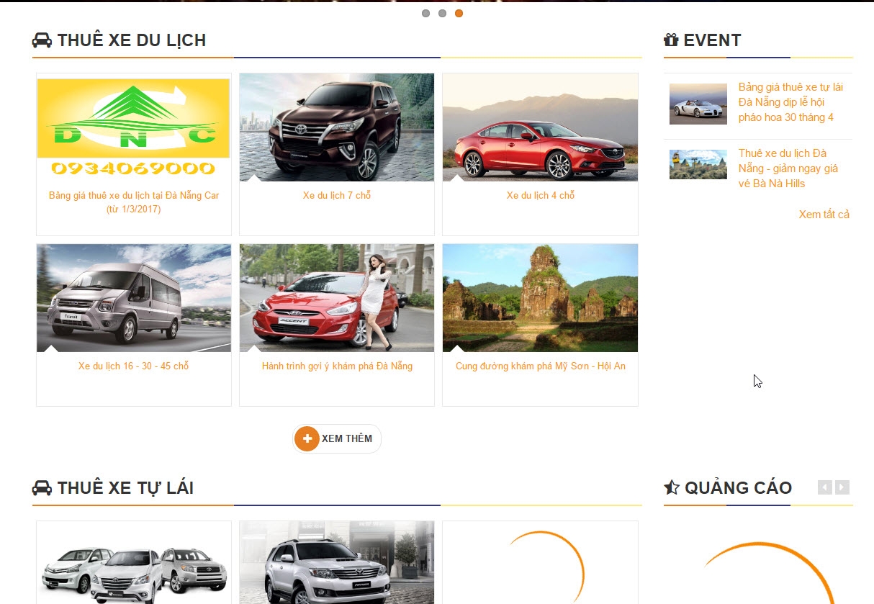Open the DNC 0934069000 logo thumbnail

[x=134, y=127]
